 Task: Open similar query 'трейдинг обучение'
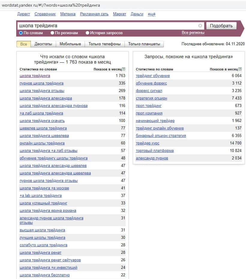coord(153,76)
